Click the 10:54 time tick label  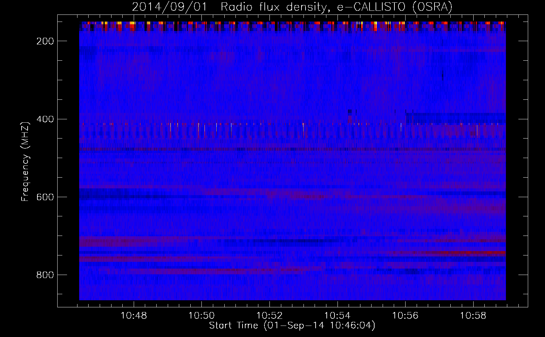click(x=337, y=316)
